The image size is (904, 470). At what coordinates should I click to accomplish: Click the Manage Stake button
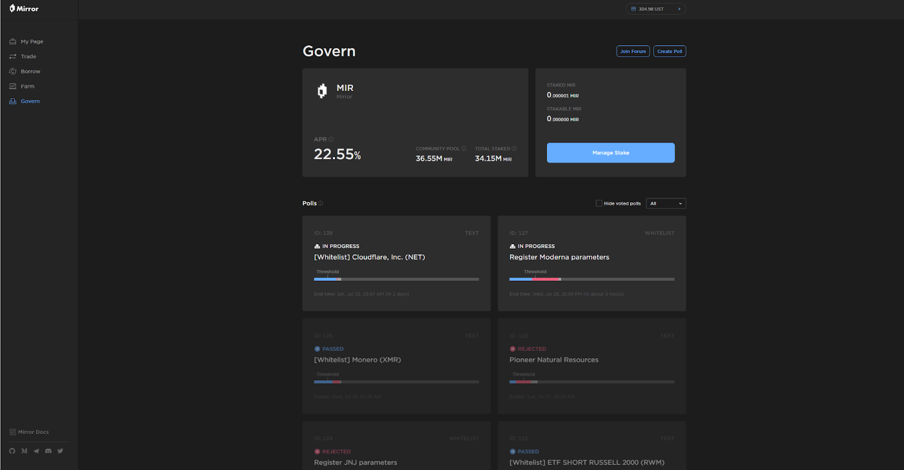tap(611, 153)
